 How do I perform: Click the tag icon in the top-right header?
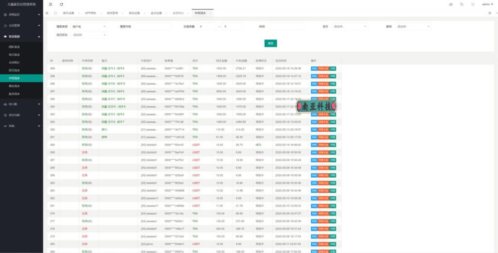[x=462, y=4]
